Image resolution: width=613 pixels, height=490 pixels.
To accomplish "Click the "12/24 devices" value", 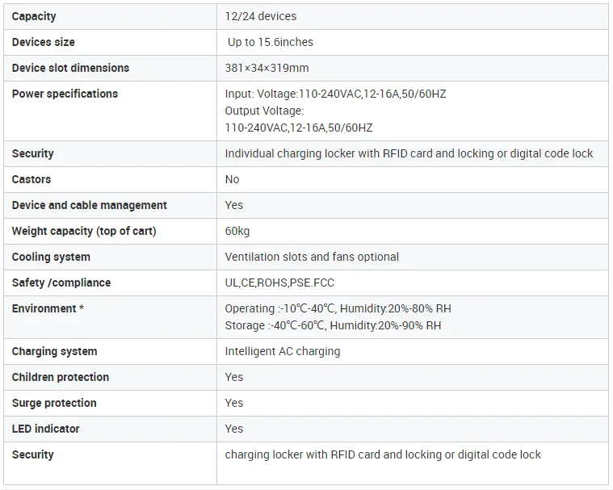I will [x=260, y=16].
